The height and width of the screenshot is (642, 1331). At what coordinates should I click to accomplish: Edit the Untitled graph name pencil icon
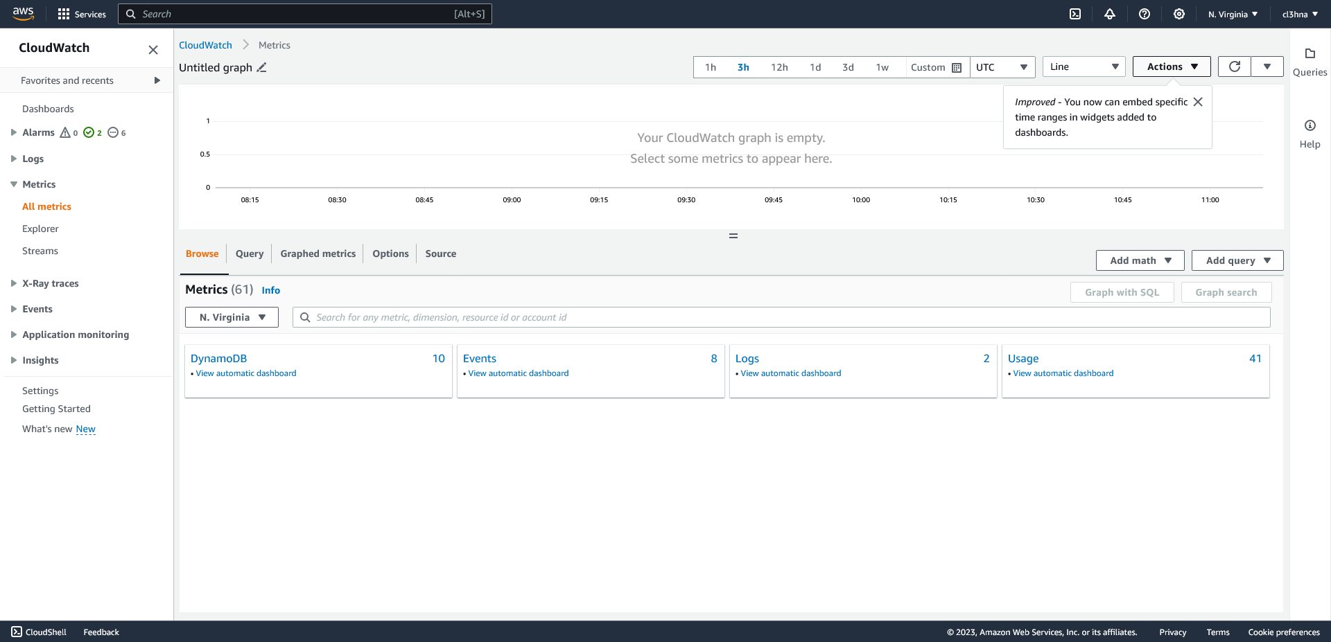click(x=262, y=67)
